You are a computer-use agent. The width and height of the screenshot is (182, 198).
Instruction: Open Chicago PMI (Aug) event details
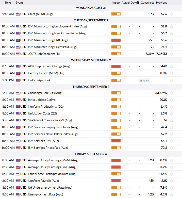tap(40, 14)
